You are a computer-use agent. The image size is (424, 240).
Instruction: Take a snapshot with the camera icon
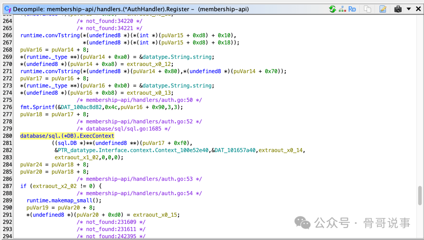click(398, 9)
